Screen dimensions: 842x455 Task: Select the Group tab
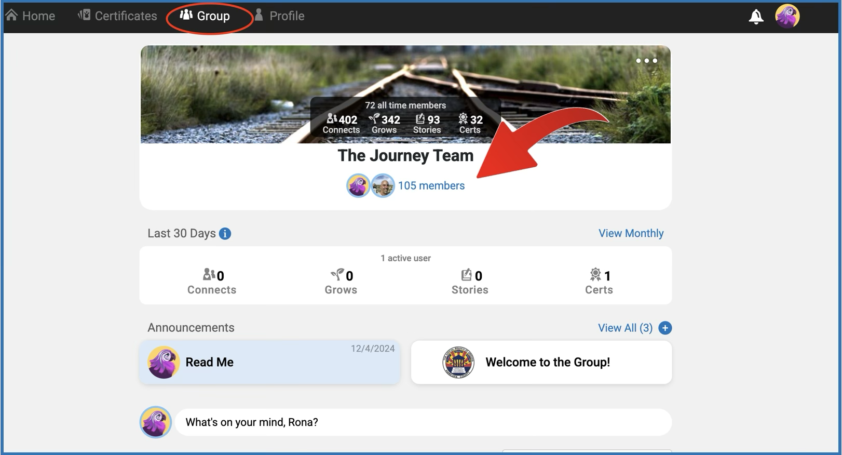coord(206,16)
